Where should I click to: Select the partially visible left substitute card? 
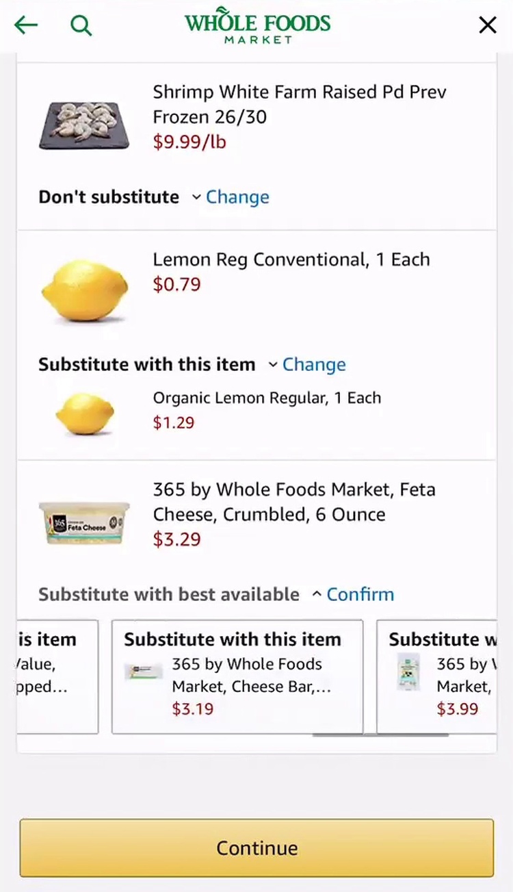pyautogui.click(x=57, y=676)
